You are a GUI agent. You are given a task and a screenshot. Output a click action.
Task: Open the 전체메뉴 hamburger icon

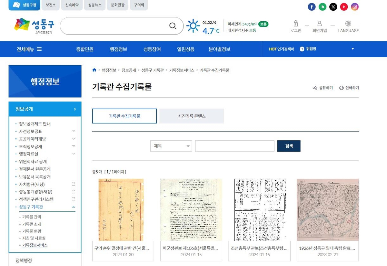(x=39, y=49)
